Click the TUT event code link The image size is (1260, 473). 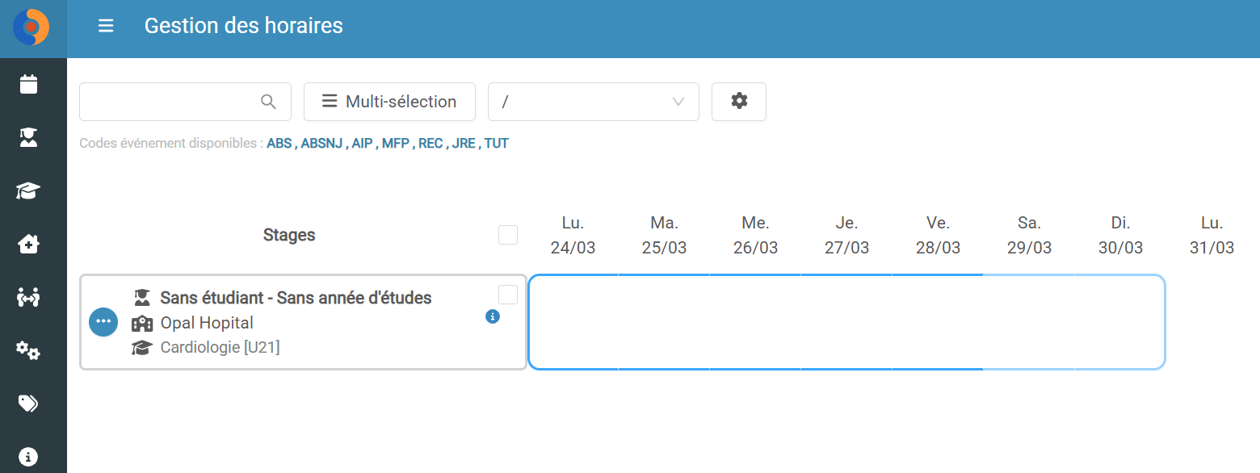pos(497,144)
